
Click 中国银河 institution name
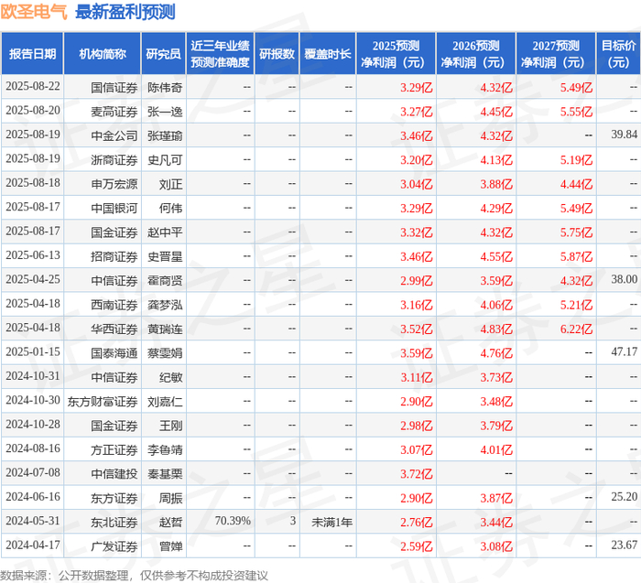114,208
